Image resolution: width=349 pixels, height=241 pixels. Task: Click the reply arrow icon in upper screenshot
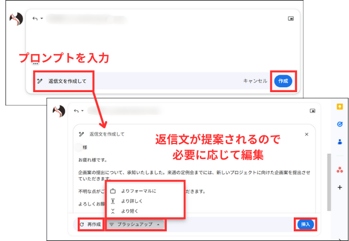point(35,18)
